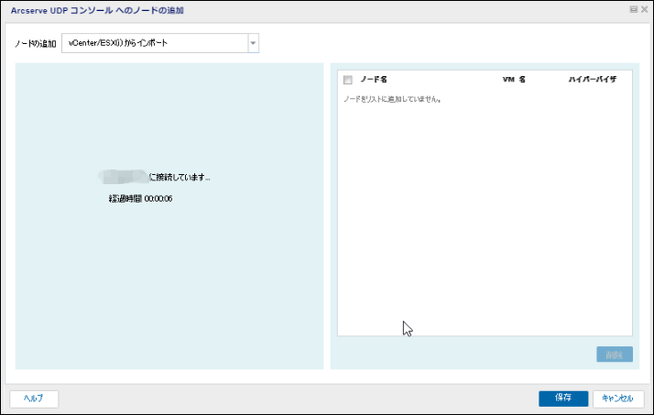Open the ノードの追加 dropdown arrow
This screenshot has width=654, height=415.
point(253,43)
